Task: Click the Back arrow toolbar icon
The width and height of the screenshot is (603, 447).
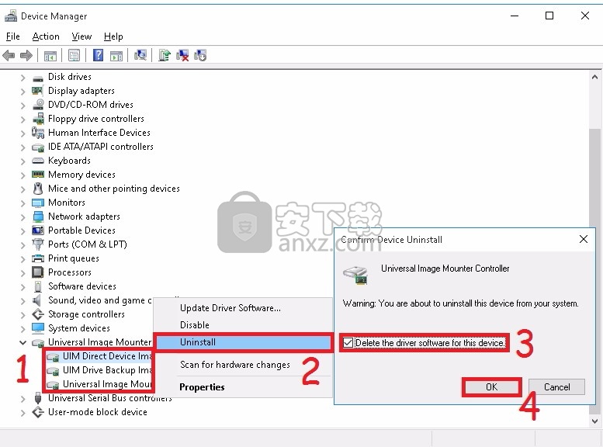Action: tap(9, 55)
